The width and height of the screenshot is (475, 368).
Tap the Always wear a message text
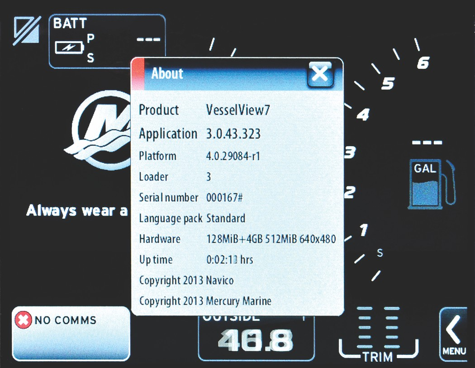click(x=77, y=210)
